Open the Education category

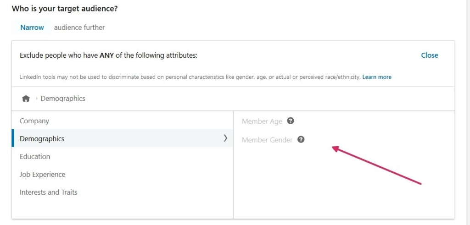[35, 156]
